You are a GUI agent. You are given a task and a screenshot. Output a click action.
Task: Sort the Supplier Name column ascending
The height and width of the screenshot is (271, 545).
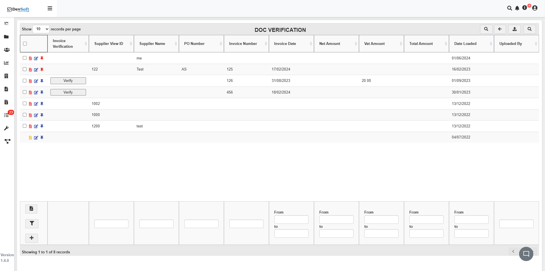(176, 42)
